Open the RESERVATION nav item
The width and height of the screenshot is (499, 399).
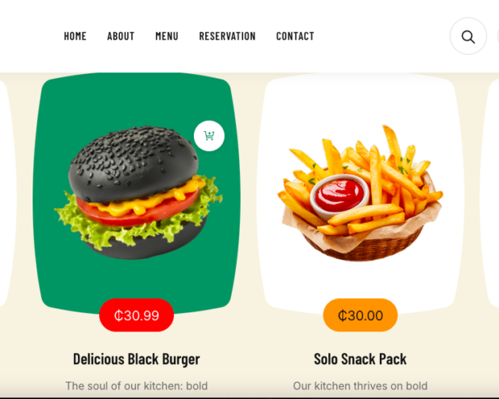click(227, 36)
